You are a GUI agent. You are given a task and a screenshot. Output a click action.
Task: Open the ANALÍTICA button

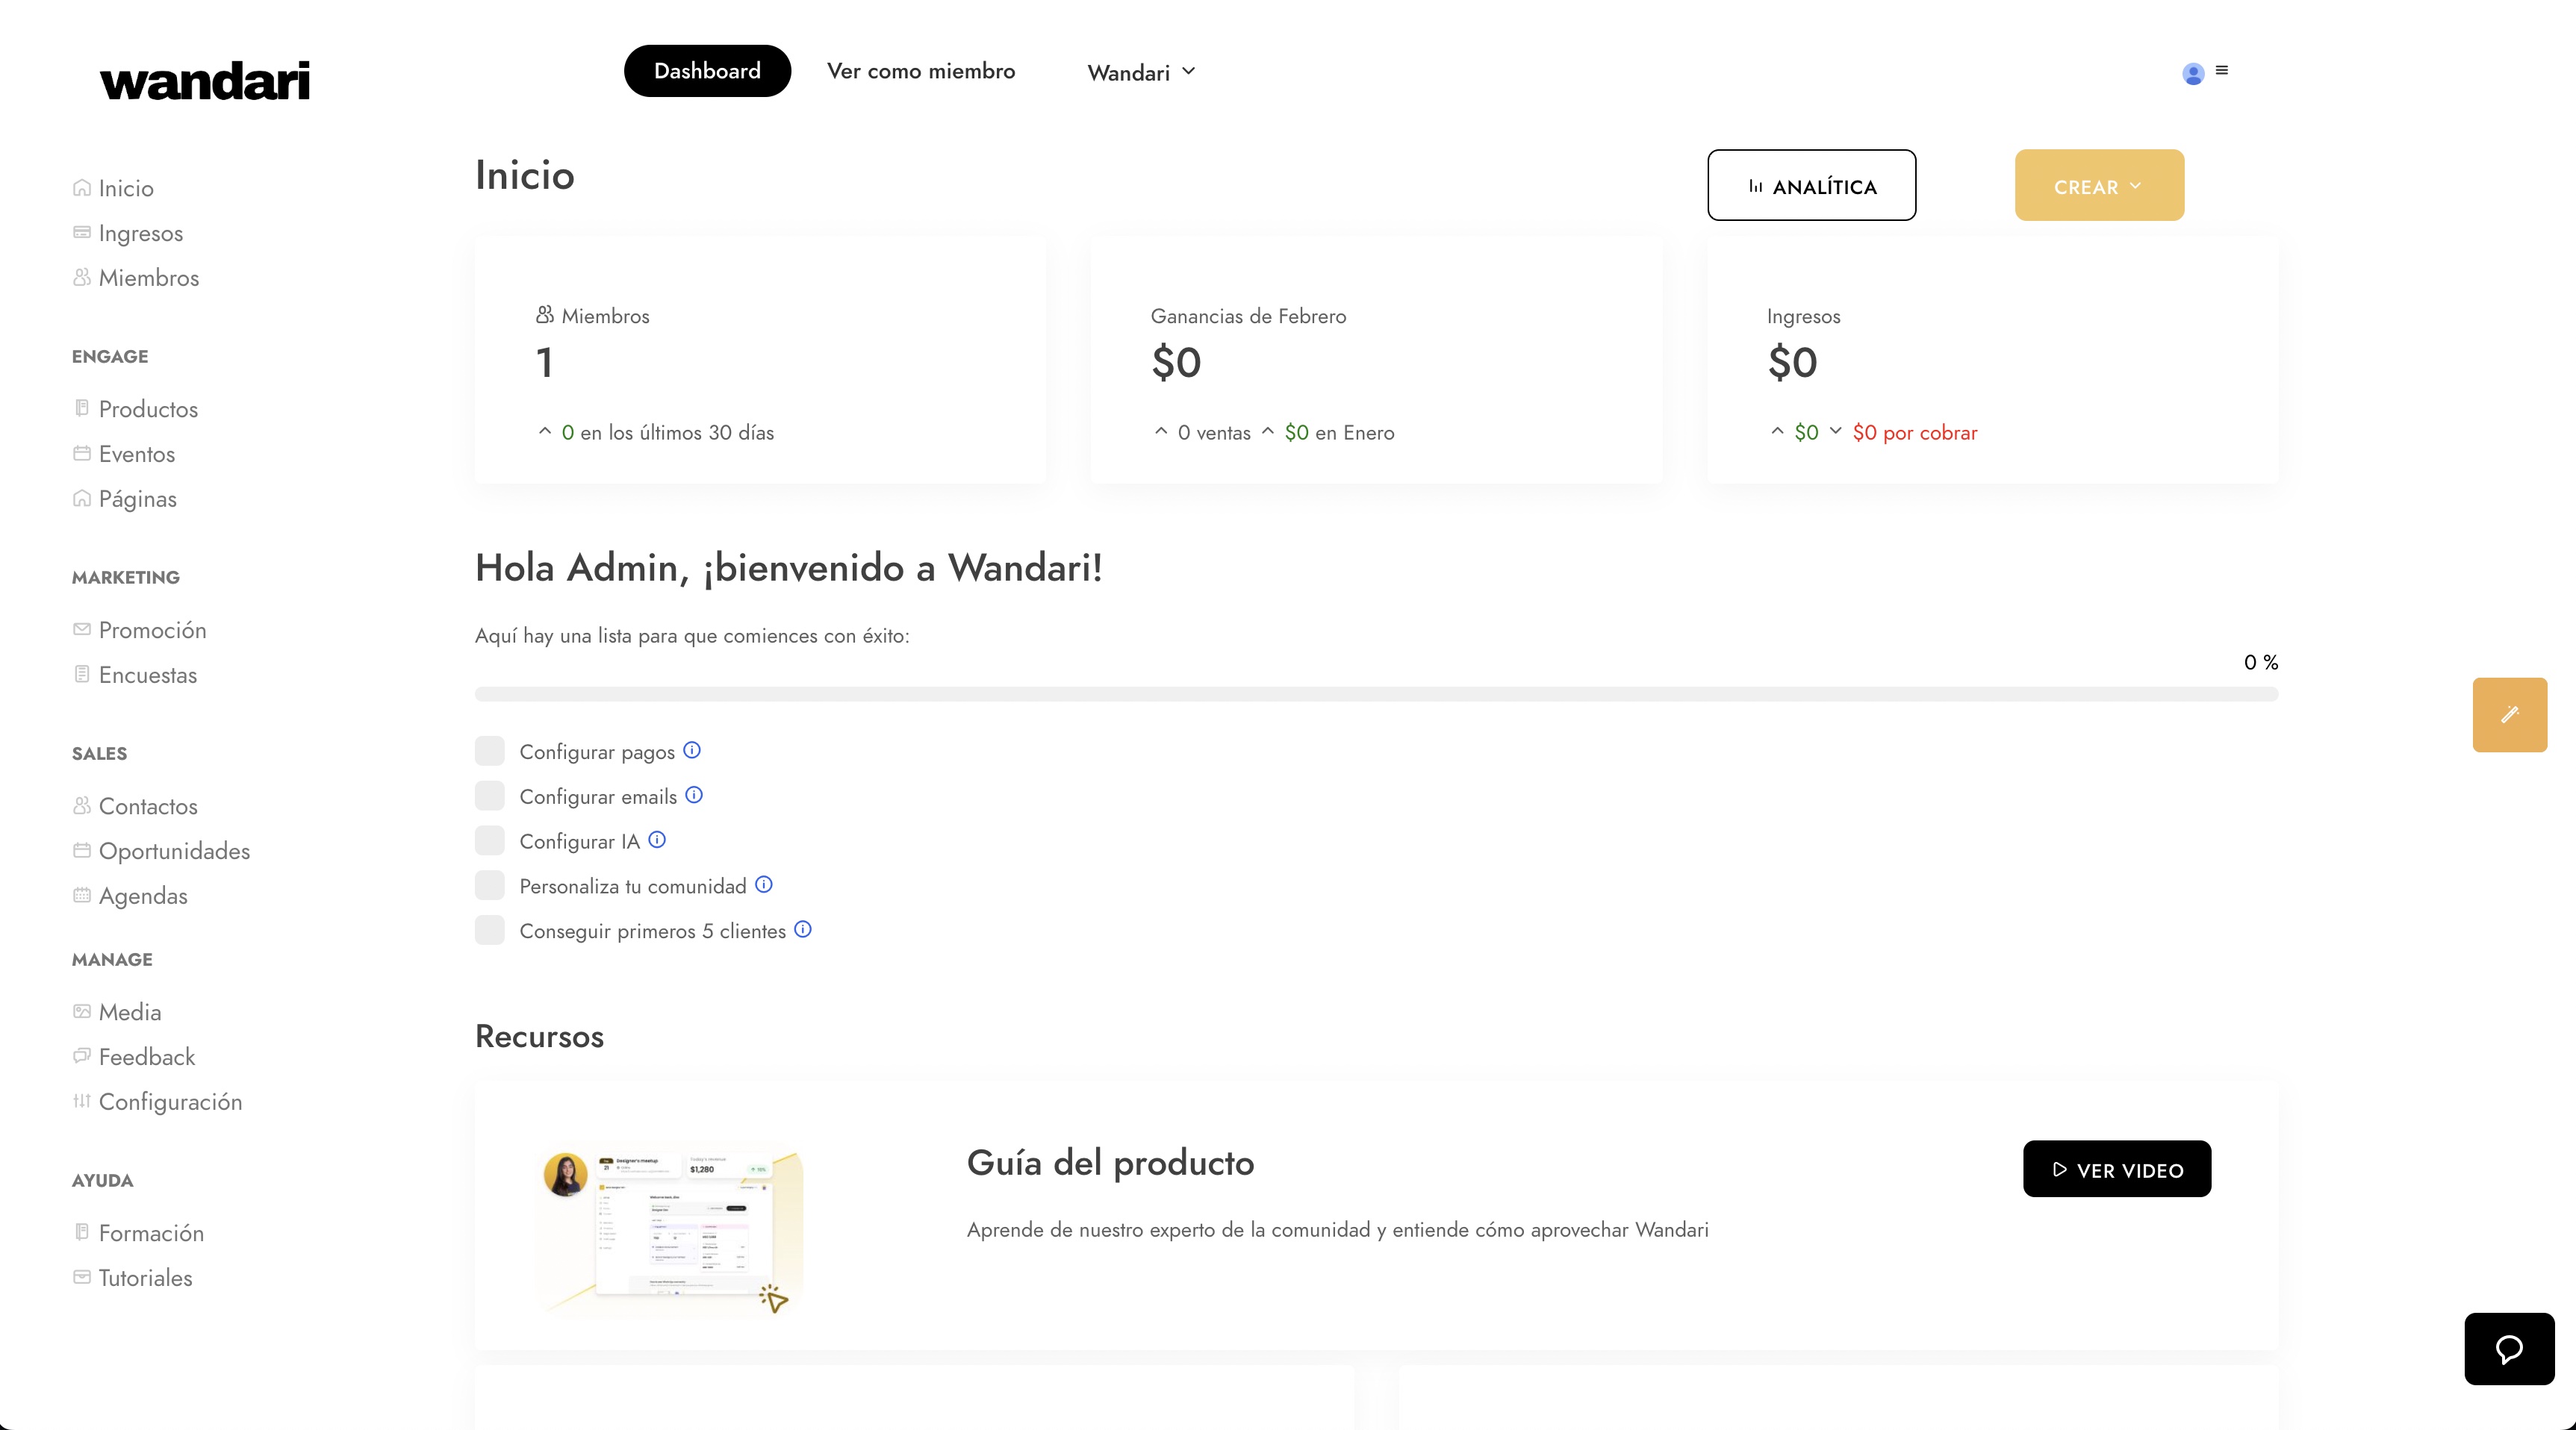[x=1811, y=186]
